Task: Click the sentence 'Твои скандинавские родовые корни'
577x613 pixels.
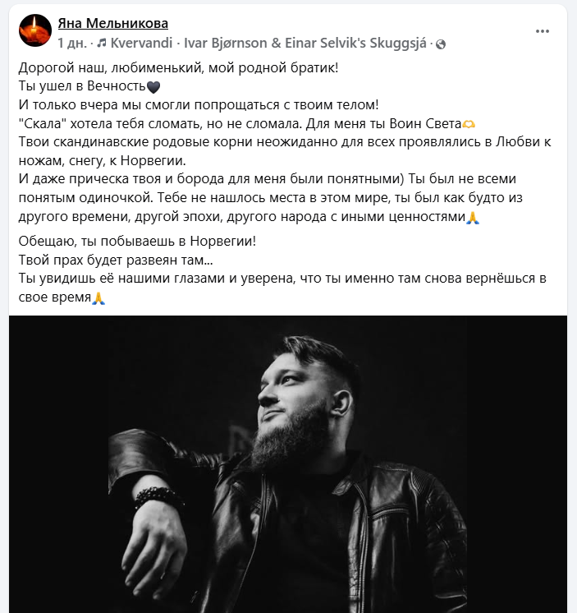Action: [285, 151]
